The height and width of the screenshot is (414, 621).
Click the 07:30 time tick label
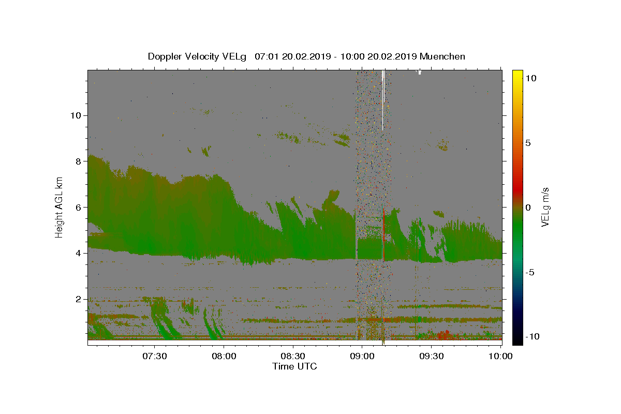tap(154, 356)
